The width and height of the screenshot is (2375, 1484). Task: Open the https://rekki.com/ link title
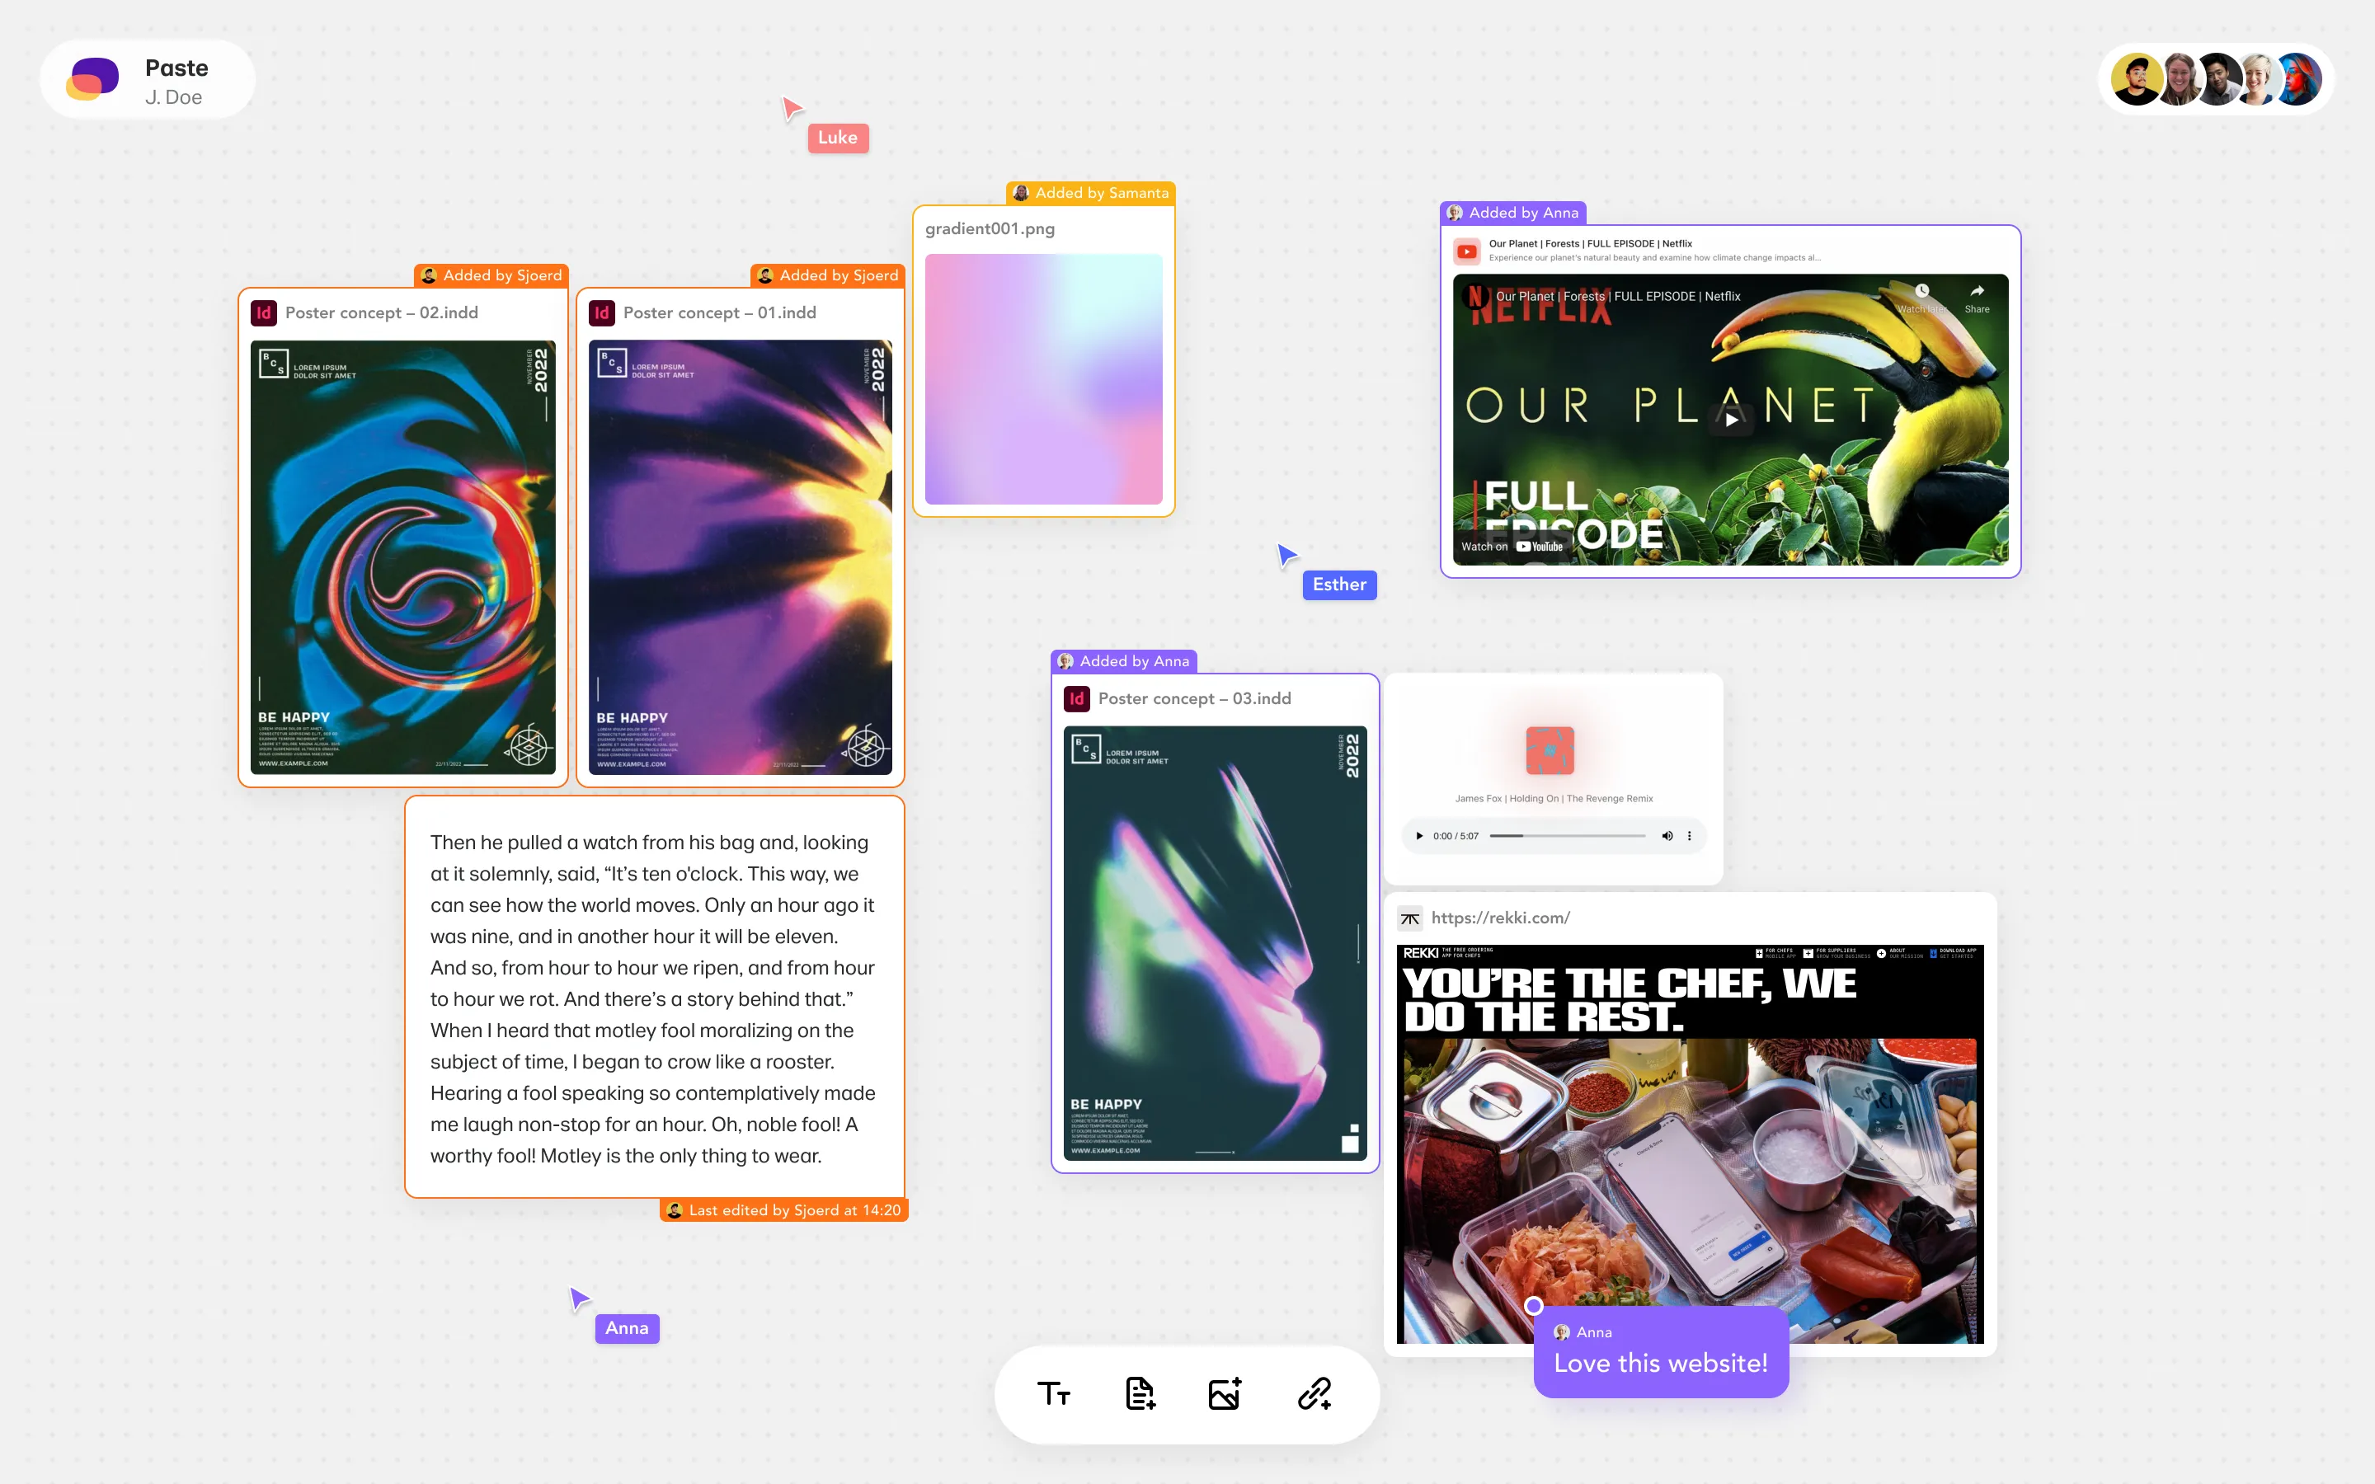(1501, 918)
